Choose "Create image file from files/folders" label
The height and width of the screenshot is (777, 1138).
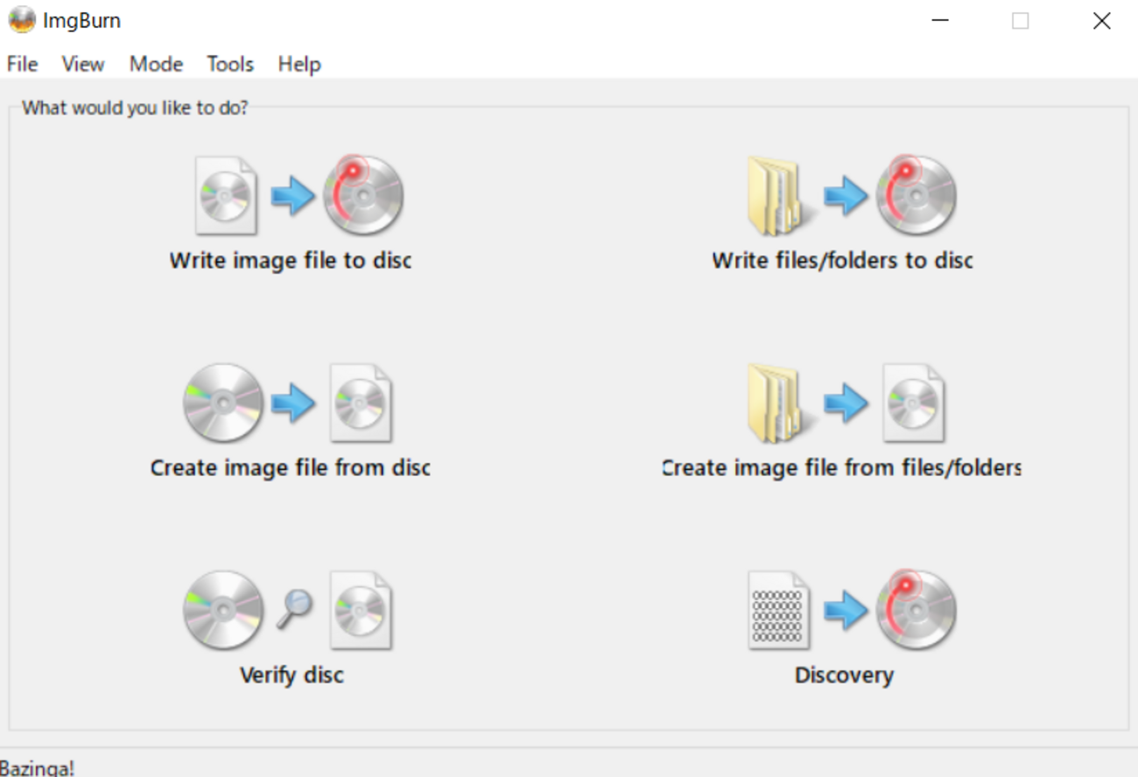pyautogui.click(x=842, y=468)
